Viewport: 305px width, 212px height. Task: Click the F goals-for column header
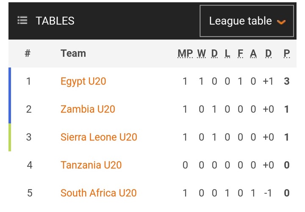tap(241, 53)
